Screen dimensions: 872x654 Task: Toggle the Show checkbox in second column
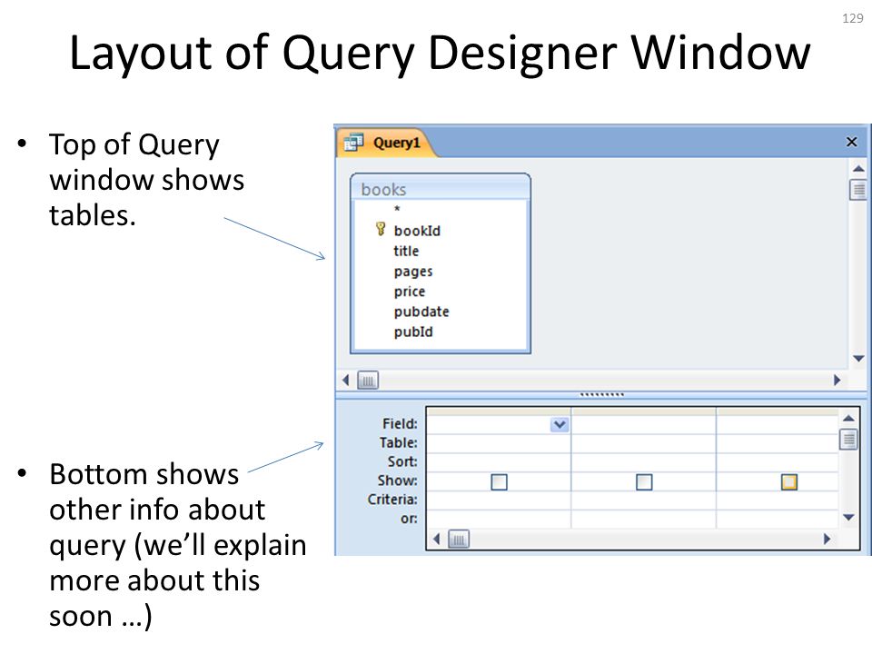coord(644,481)
